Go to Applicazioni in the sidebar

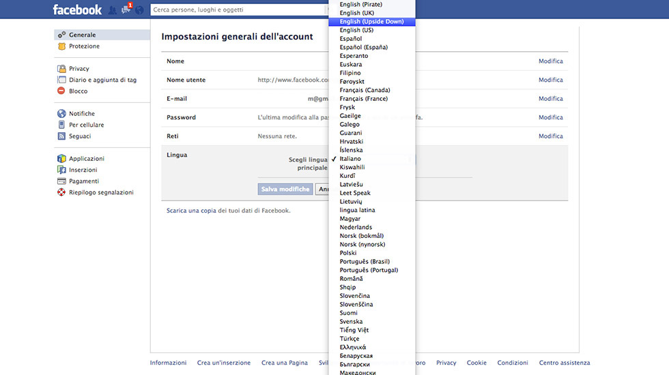[87, 159]
